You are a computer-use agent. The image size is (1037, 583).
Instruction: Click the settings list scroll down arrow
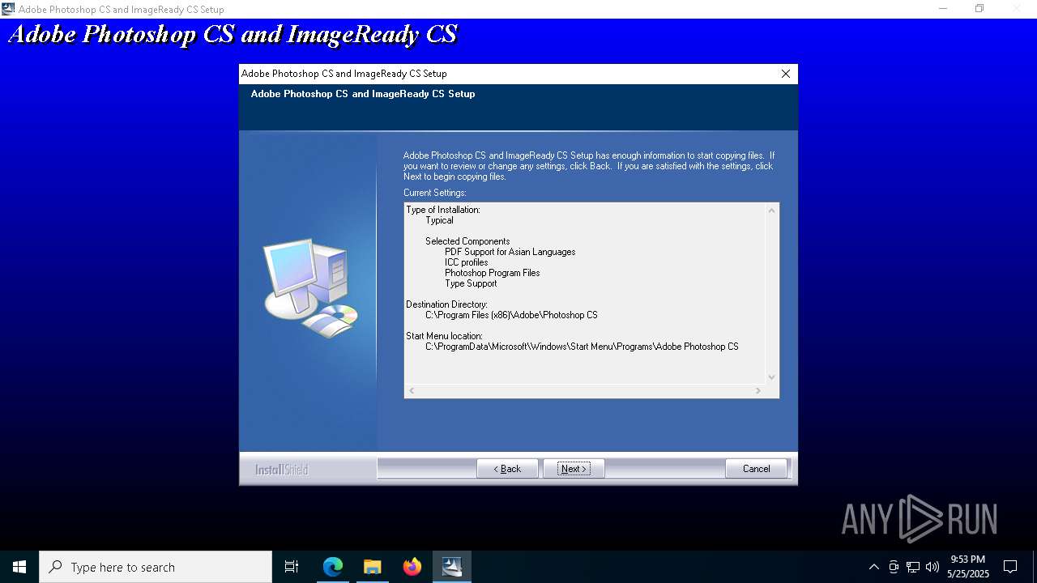pyautogui.click(x=771, y=377)
